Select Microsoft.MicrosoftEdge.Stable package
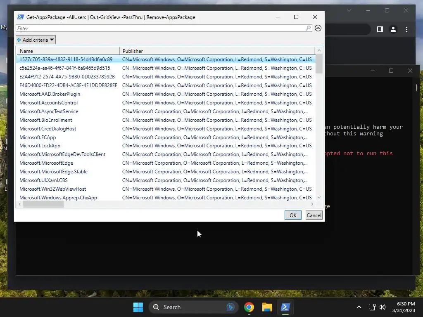 [x=166, y=171]
